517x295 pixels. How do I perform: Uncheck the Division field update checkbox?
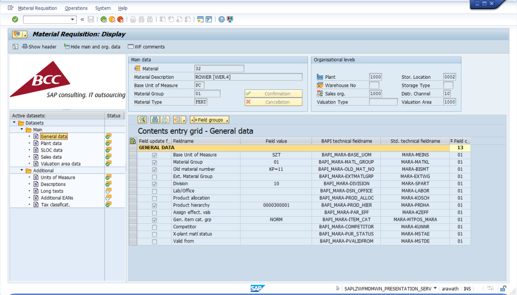(x=154, y=184)
